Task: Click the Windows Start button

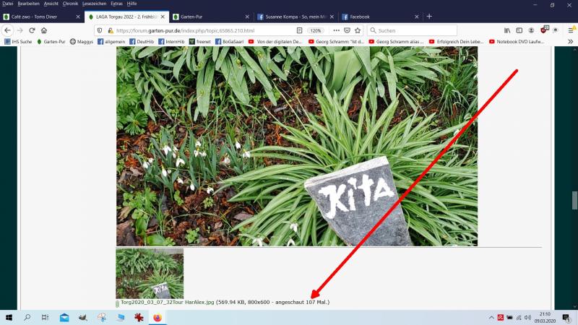Action: point(9,318)
